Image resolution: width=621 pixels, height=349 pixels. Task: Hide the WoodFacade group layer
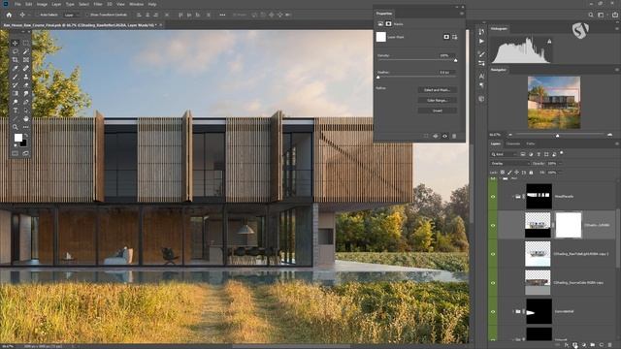(493, 197)
